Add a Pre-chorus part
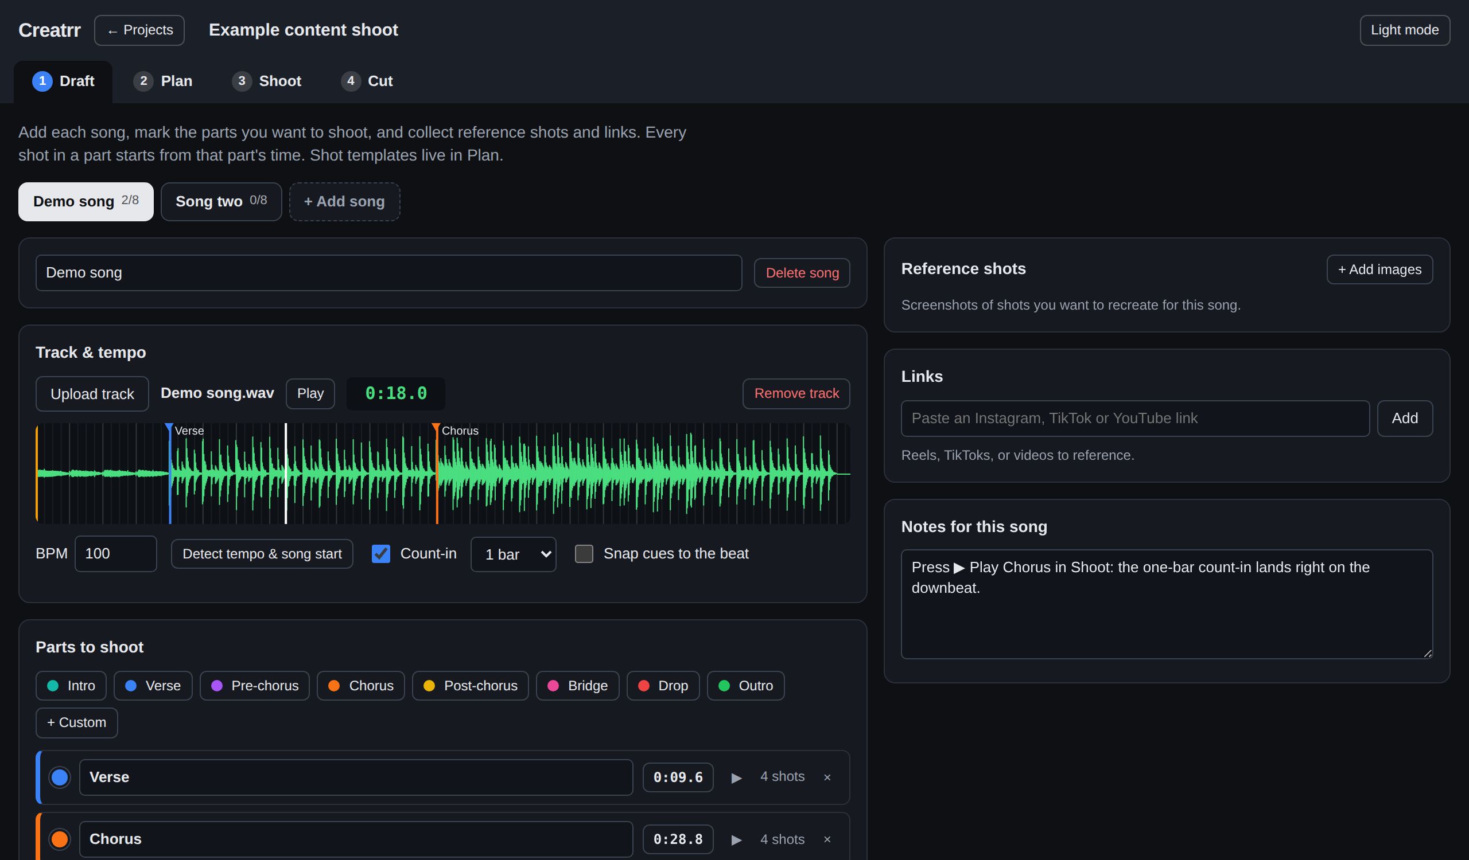1469x860 pixels. pos(254,686)
